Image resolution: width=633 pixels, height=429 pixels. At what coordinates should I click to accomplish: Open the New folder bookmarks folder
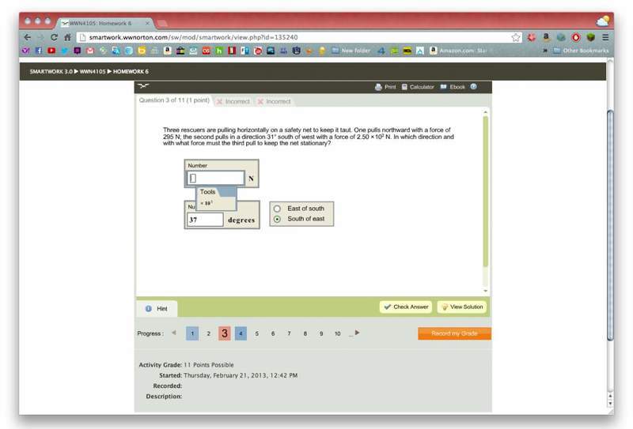351,51
